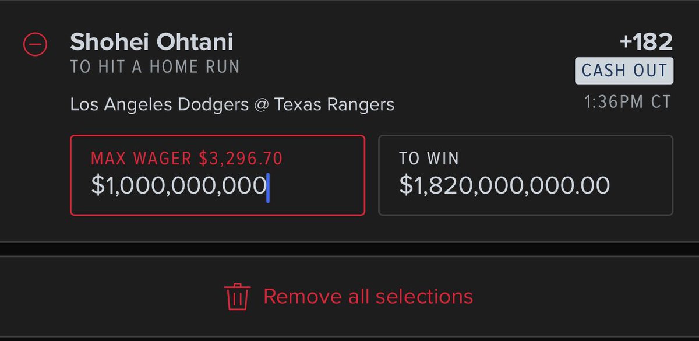Screen dimensions: 699x341
Task: Click the dark divider bar below the bet card
Action: [x=349, y=249]
